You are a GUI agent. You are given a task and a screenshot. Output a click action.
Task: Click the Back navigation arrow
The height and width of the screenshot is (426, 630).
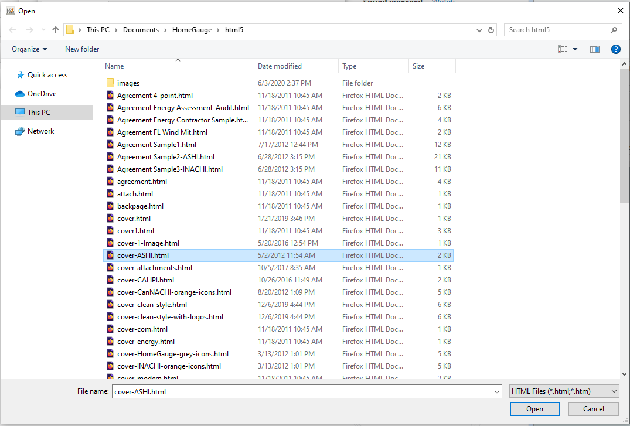coord(12,30)
